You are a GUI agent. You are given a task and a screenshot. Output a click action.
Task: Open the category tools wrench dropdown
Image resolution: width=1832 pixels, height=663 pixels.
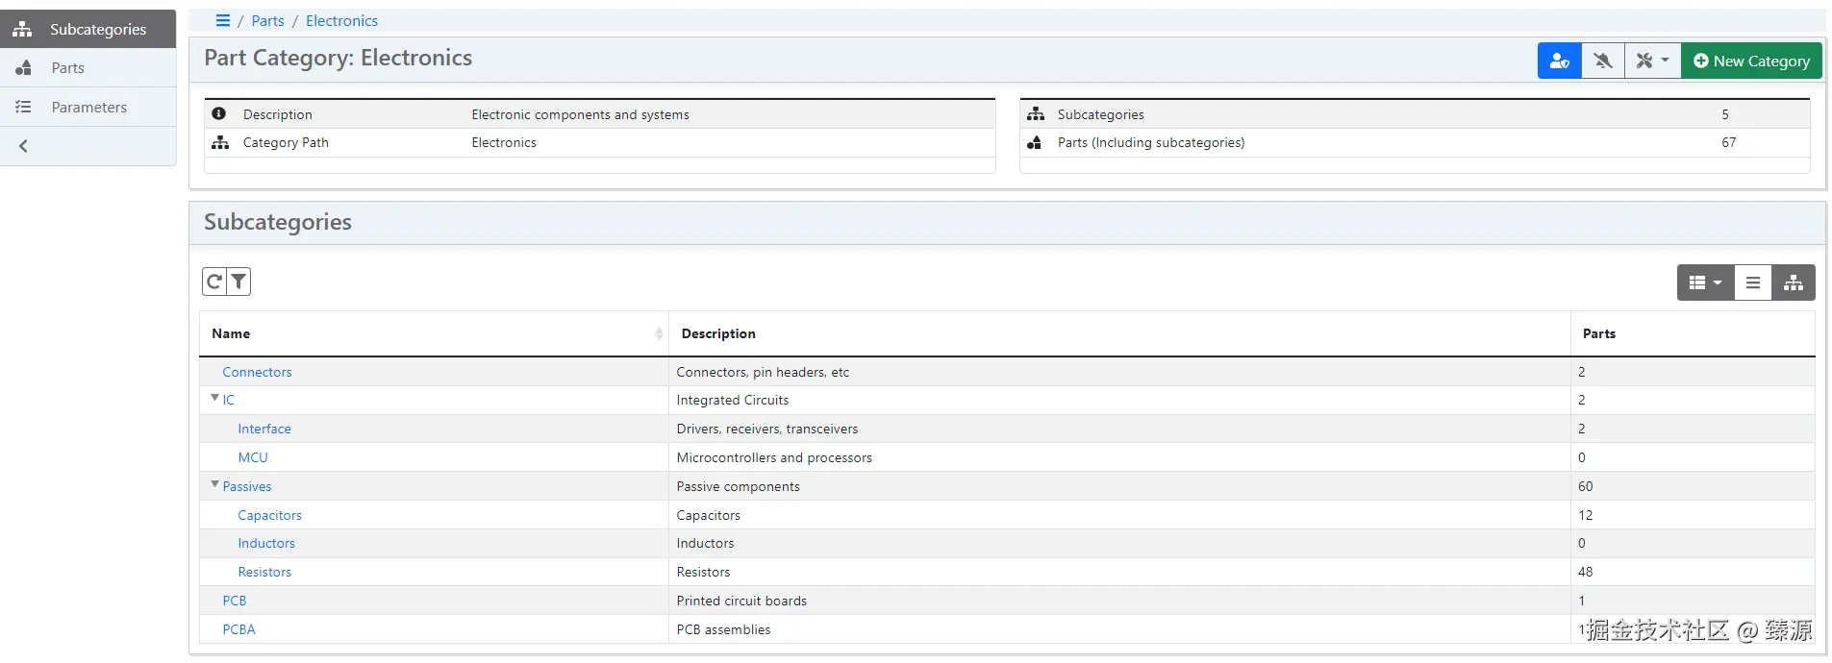tap(1652, 61)
